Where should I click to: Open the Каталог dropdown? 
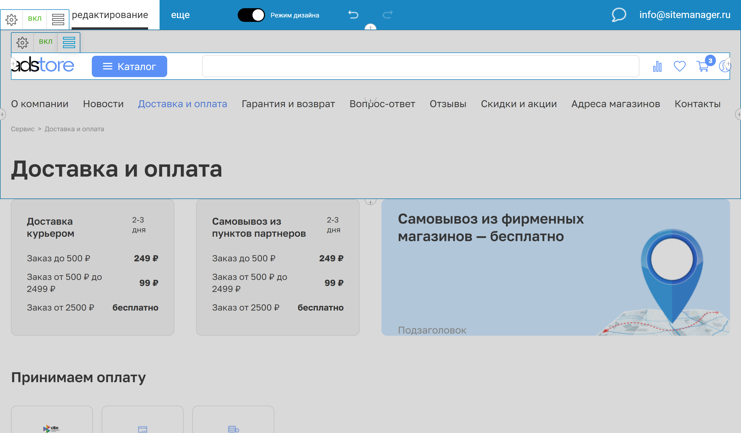coord(130,66)
